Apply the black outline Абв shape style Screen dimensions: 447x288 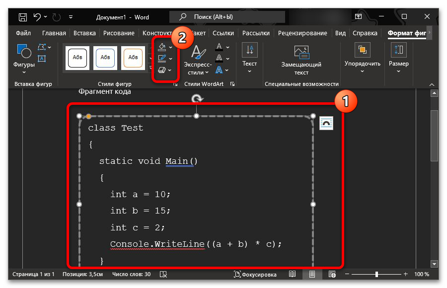[x=77, y=58]
